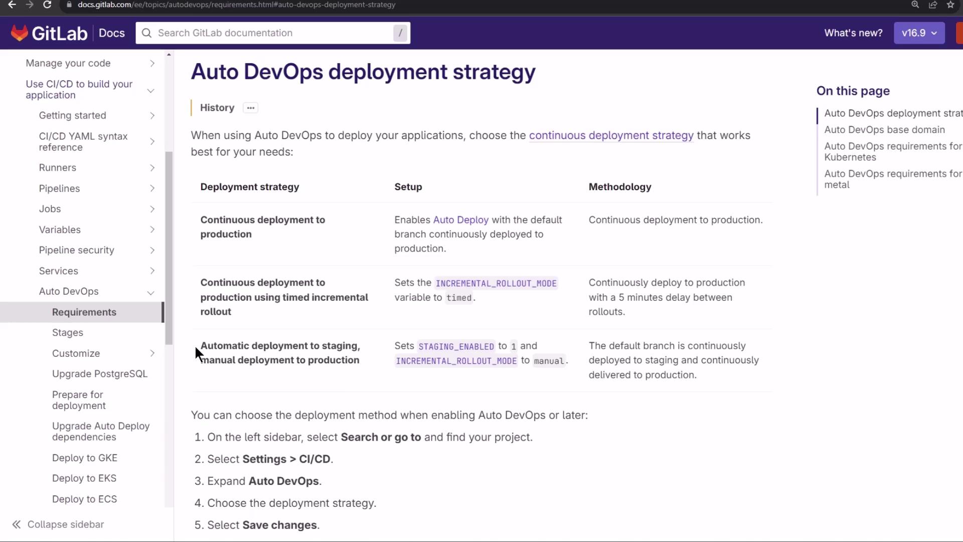Viewport: 963px width, 542px height.
Task: Click the browser reload icon
Action: (47, 5)
